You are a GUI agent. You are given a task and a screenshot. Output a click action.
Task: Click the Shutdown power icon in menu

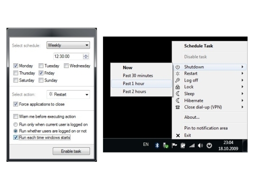(178, 67)
